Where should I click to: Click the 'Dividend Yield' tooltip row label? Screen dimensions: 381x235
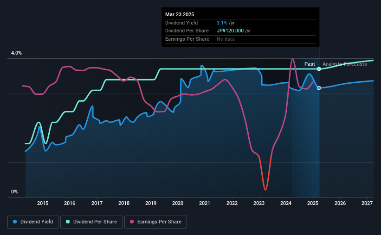pyautogui.click(x=181, y=23)
